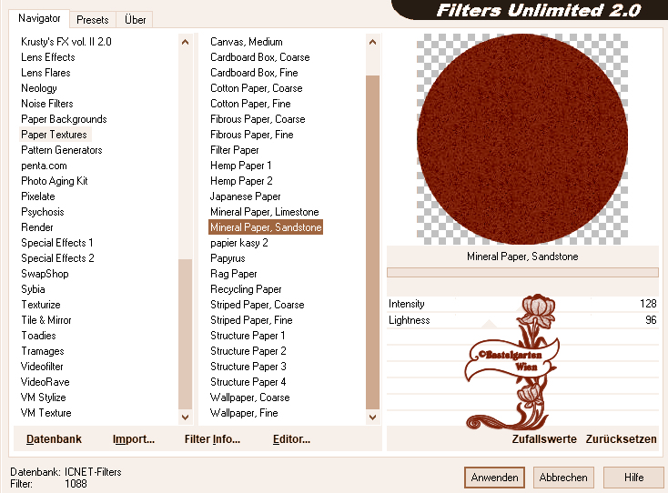Image resolution: width=668 pixels, height=493 pixels.
Task: Reset settings with Zurücksetzen
Action: tap(621, 439)
